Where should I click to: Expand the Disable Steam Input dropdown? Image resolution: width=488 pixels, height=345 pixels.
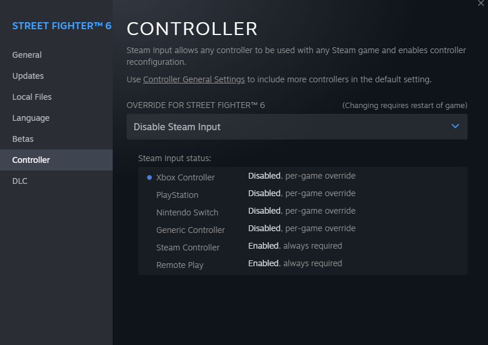(x=297, y=127)
